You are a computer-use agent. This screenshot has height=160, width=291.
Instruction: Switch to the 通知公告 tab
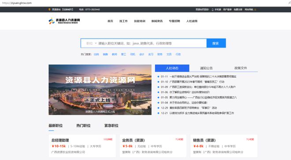(206, 68)
